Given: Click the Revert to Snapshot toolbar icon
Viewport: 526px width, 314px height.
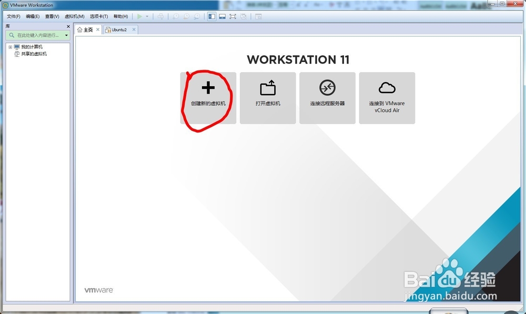Looking at the screenshot, I should tap(186, 16).
